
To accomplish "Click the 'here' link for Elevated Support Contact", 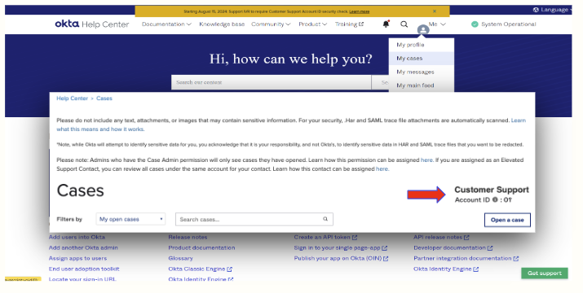I will [x=382, y=169].
